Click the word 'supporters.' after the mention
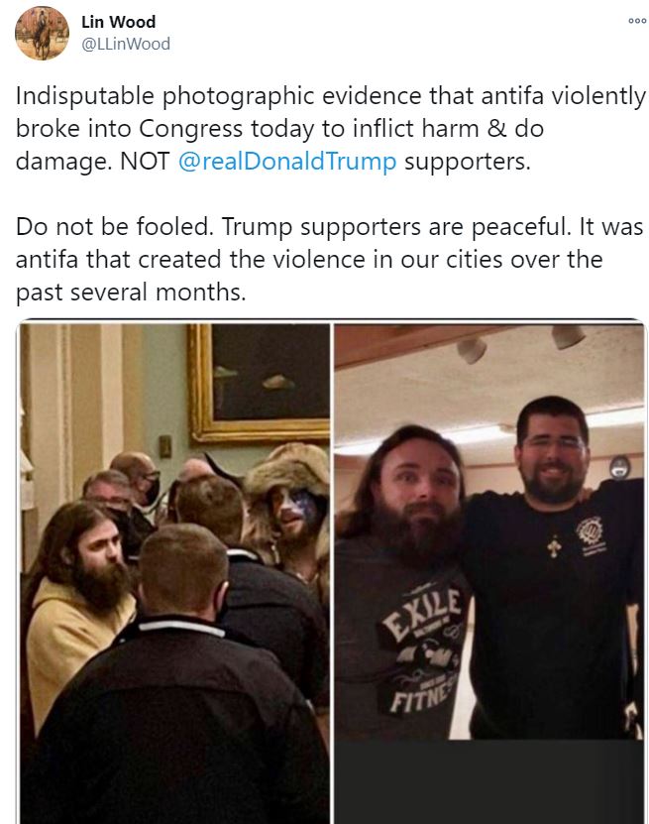 click(468, 162)
